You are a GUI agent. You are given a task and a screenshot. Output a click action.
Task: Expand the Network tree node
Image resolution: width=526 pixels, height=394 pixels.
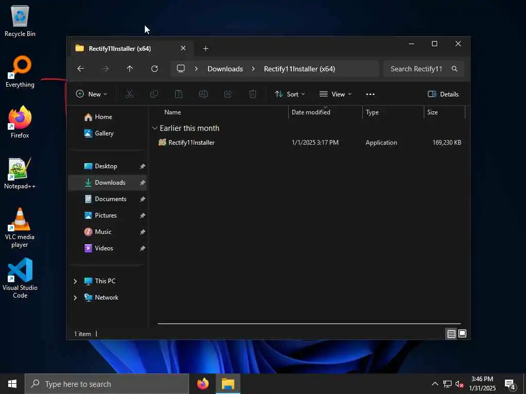(x=75, y=298)
